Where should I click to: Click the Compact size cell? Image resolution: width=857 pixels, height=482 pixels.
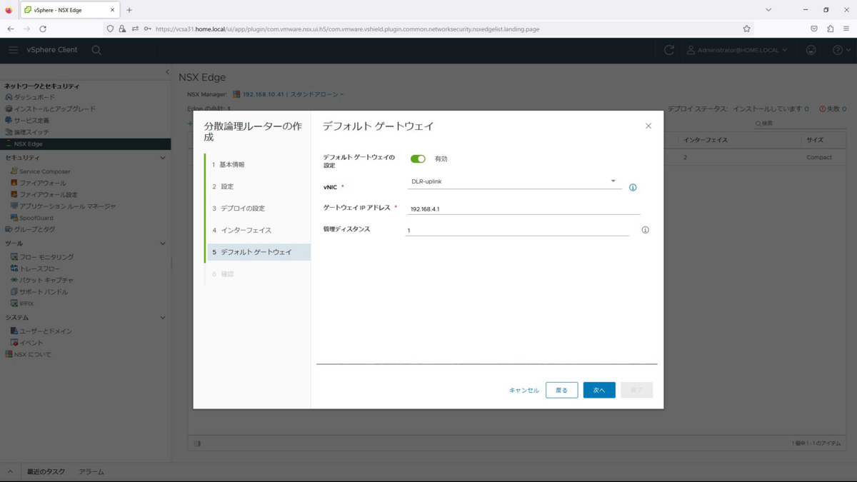coord(819,157)
